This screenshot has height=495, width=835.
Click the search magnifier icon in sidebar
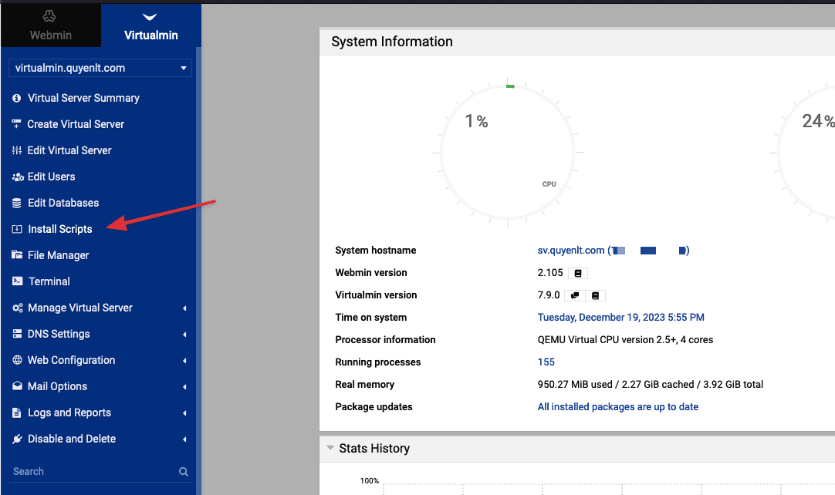pos(184,472)
